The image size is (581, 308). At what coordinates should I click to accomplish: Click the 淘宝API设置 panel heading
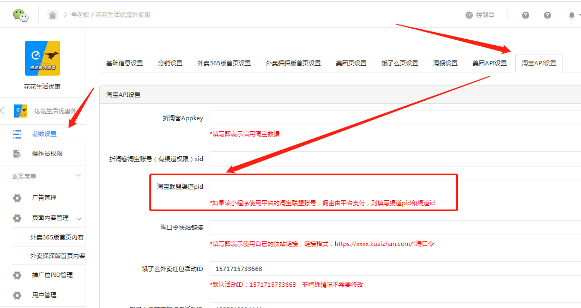point(123,95)
